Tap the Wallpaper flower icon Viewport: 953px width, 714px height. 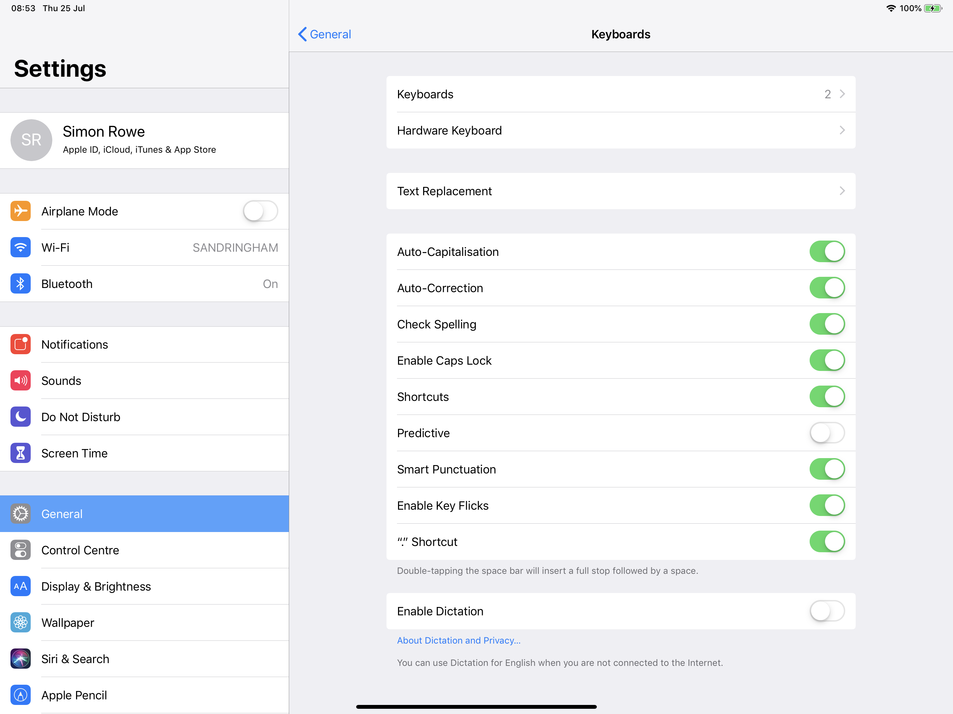pos(20,622)
